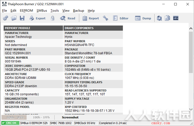Select the Screenshot tab

(70, 117)
